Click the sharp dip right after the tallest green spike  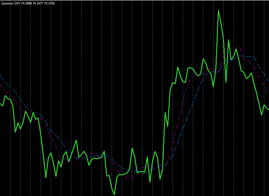coord(226,83)
